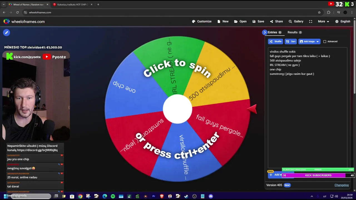Image resolution: width=356 pixels, height=200 pixels.
Task: Launch Premiere Pro from taskbar
Action: point(154,196)
